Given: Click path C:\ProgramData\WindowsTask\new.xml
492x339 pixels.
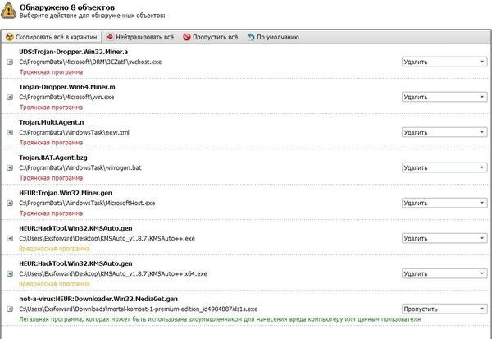Looking at the screenshot, I should coord(74,133).
